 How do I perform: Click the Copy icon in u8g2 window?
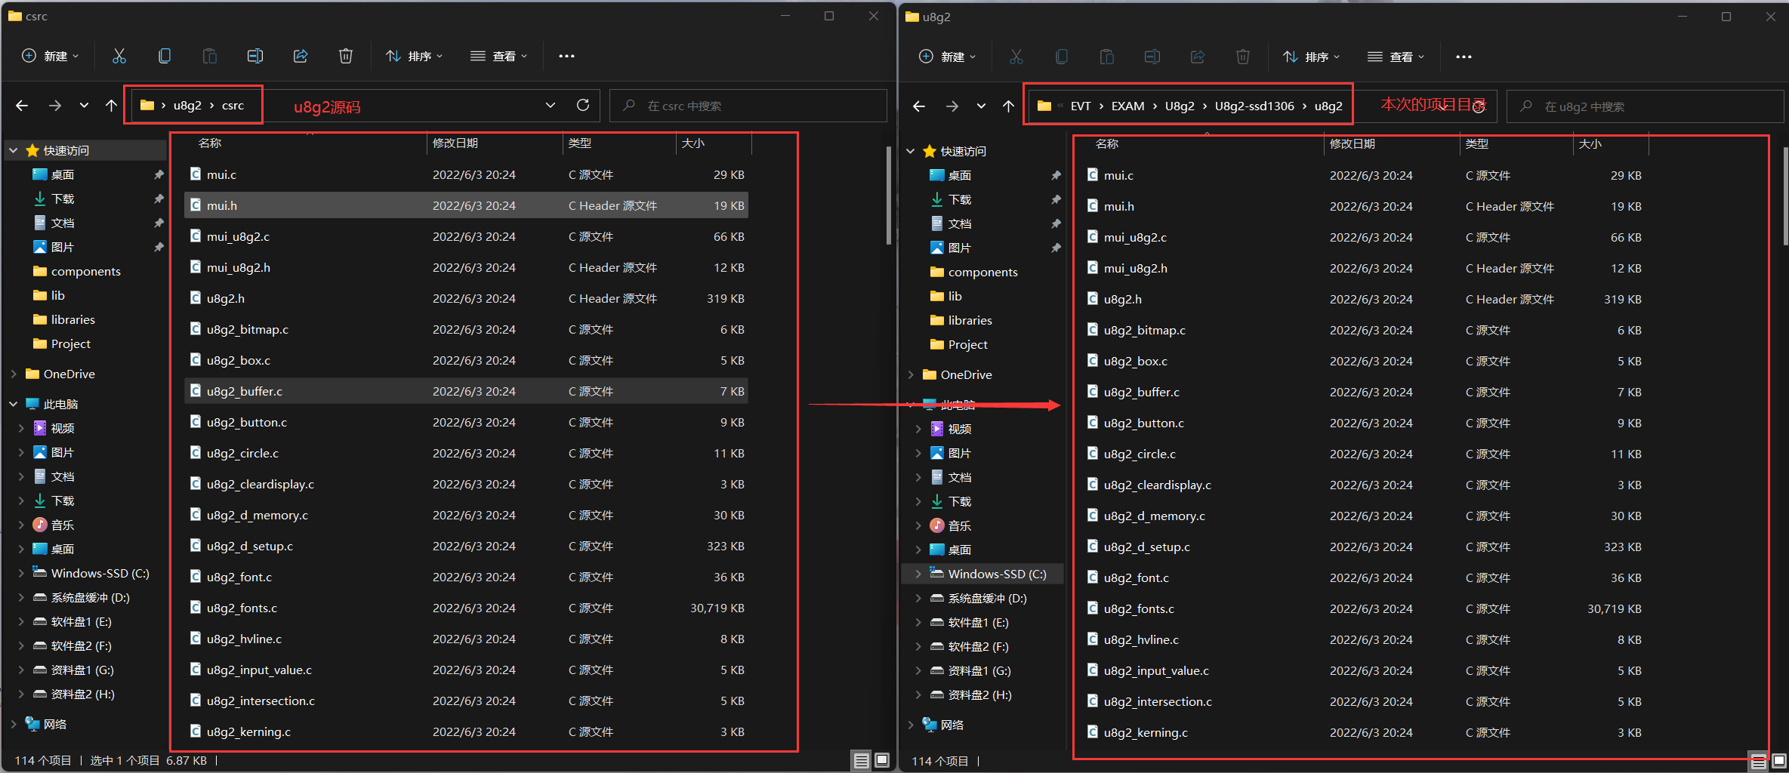pyautogui.click(x=1062, y=57)
